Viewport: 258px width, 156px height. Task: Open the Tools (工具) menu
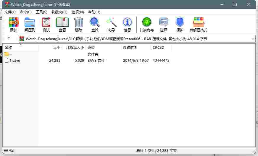point(41,12)
